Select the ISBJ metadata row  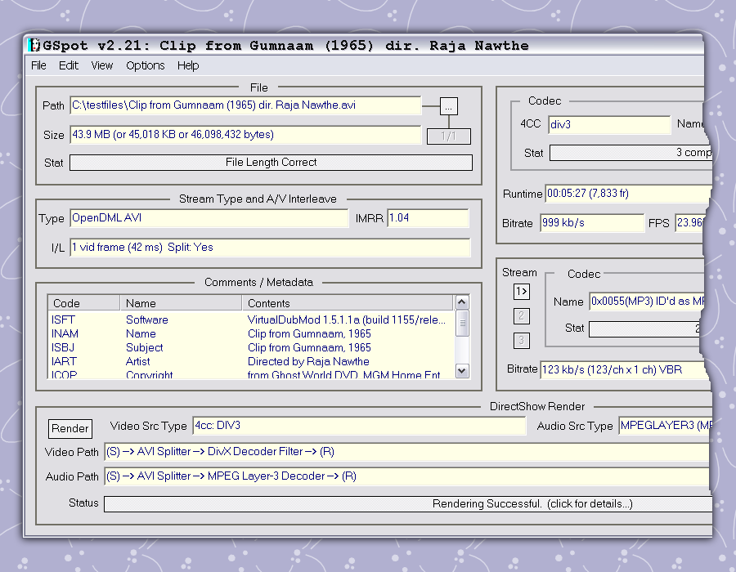[251, 348]
